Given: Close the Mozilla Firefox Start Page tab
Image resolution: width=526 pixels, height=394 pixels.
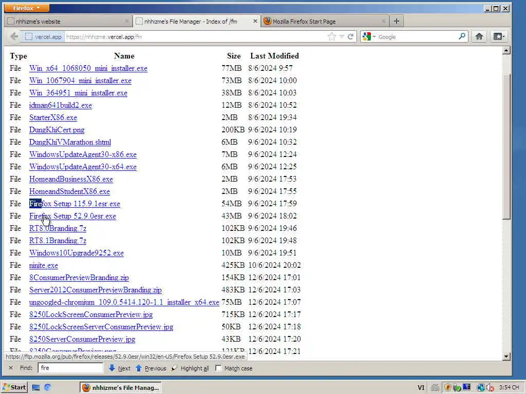Looking at the screenshot, I should click(x=383, y=21).
